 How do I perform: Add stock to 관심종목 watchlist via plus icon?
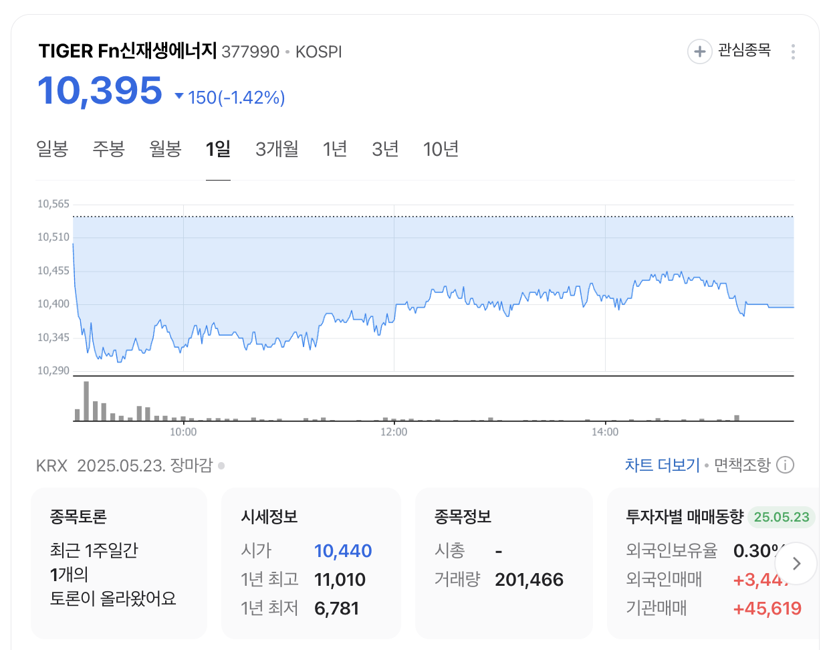(699, 51)
